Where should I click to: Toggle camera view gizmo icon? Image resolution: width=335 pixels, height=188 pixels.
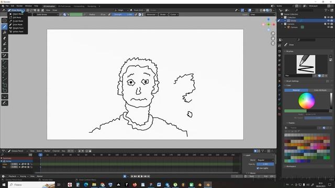click(273, 43)
